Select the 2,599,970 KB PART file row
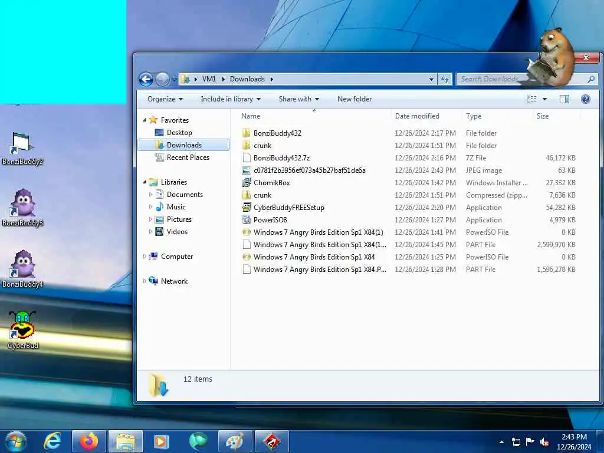The width and height of the screenshot is (604, 453). click(408, 245)
